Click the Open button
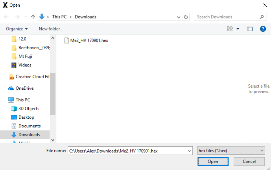 point(213,162)
